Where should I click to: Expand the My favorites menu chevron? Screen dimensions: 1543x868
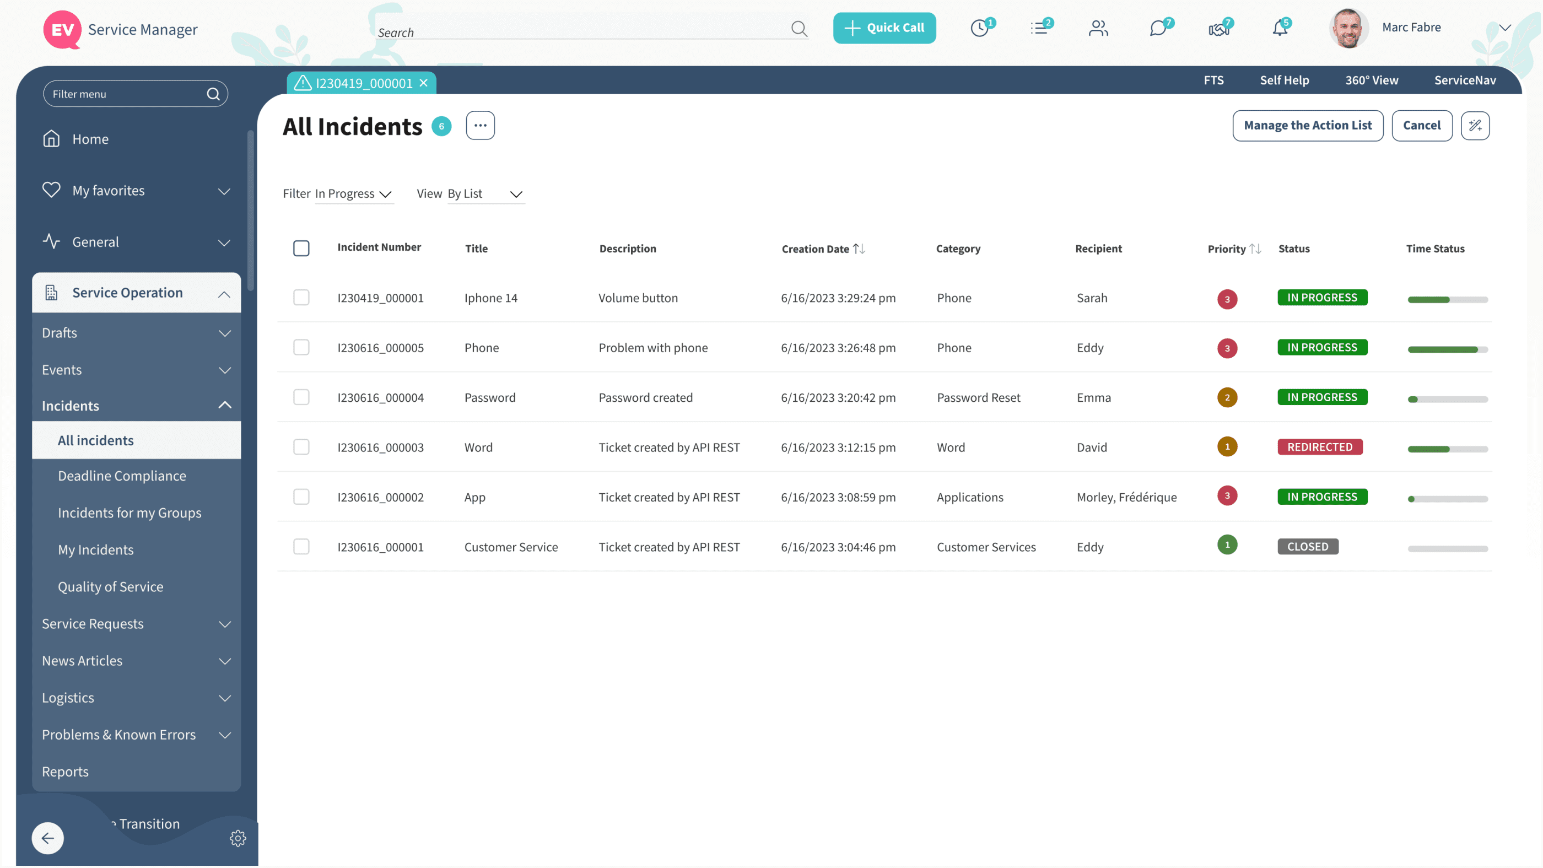224,191
